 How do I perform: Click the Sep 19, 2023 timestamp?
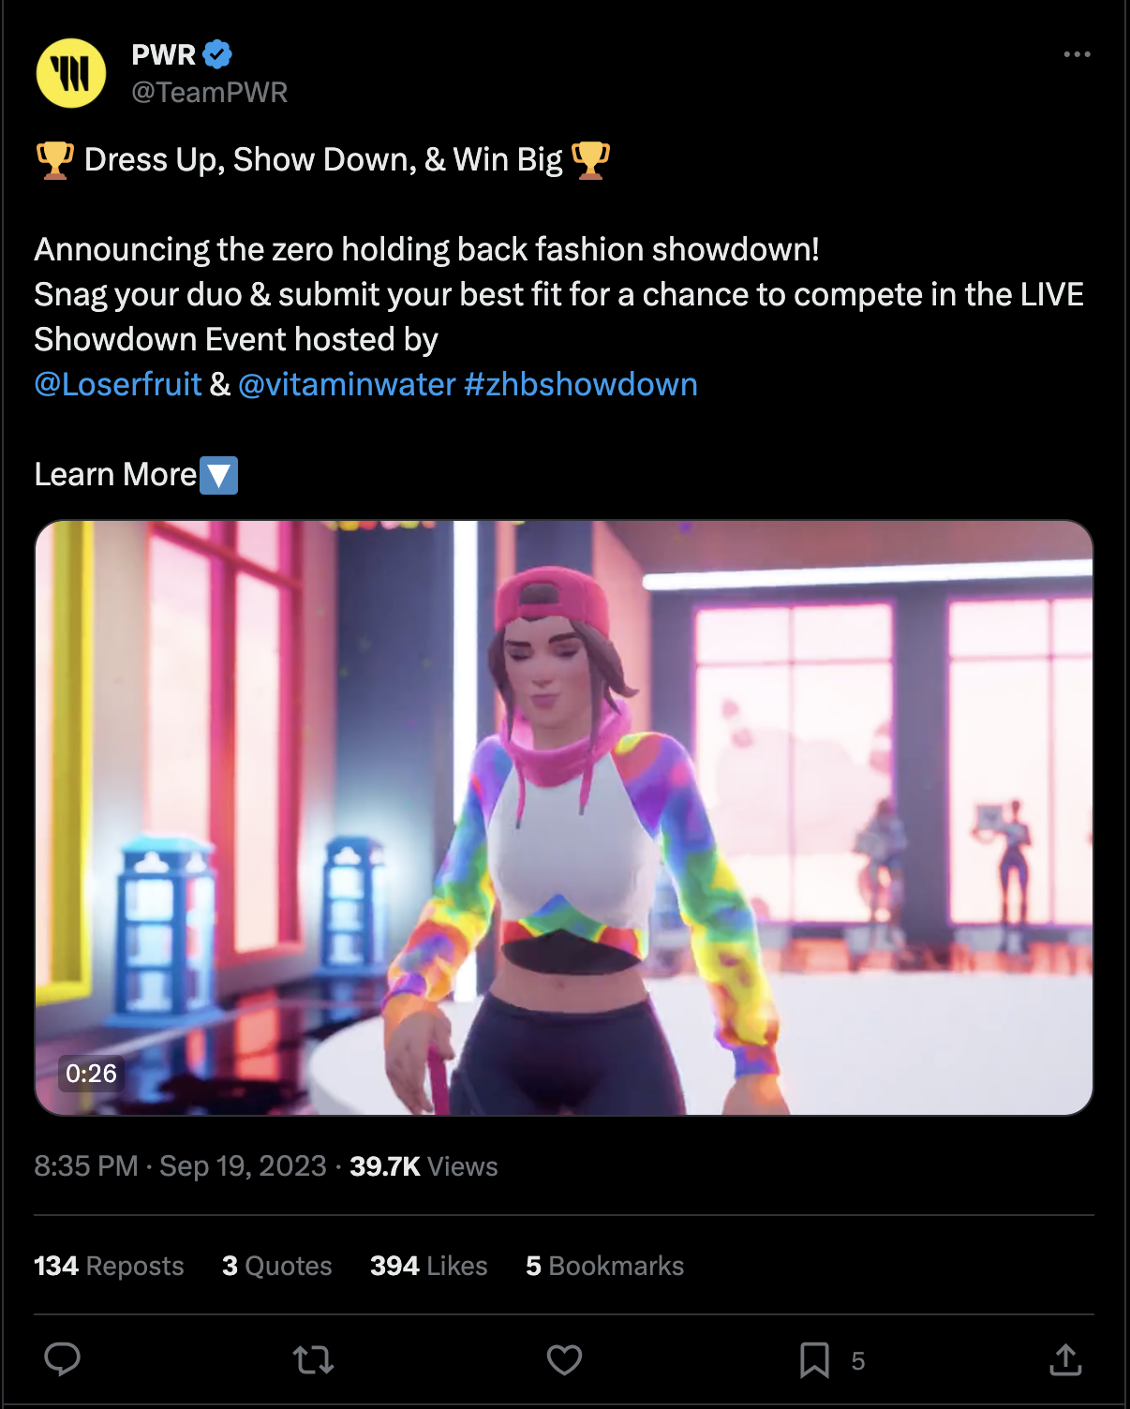click(x=243, y=1166)
